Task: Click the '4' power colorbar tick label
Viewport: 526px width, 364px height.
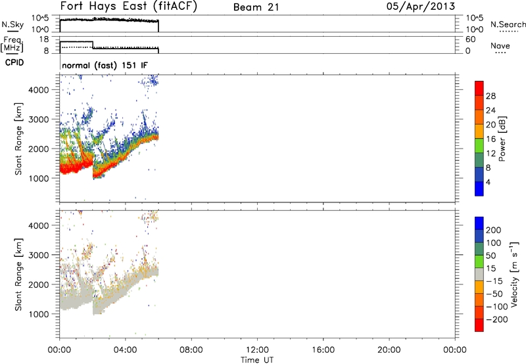Action: pyautogui.click(x=488, y=182)
